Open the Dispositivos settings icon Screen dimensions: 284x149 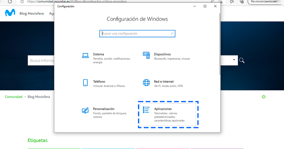pyautogui.click(x=146, y=55)
